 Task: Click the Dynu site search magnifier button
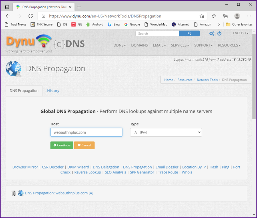pos(189,33)
